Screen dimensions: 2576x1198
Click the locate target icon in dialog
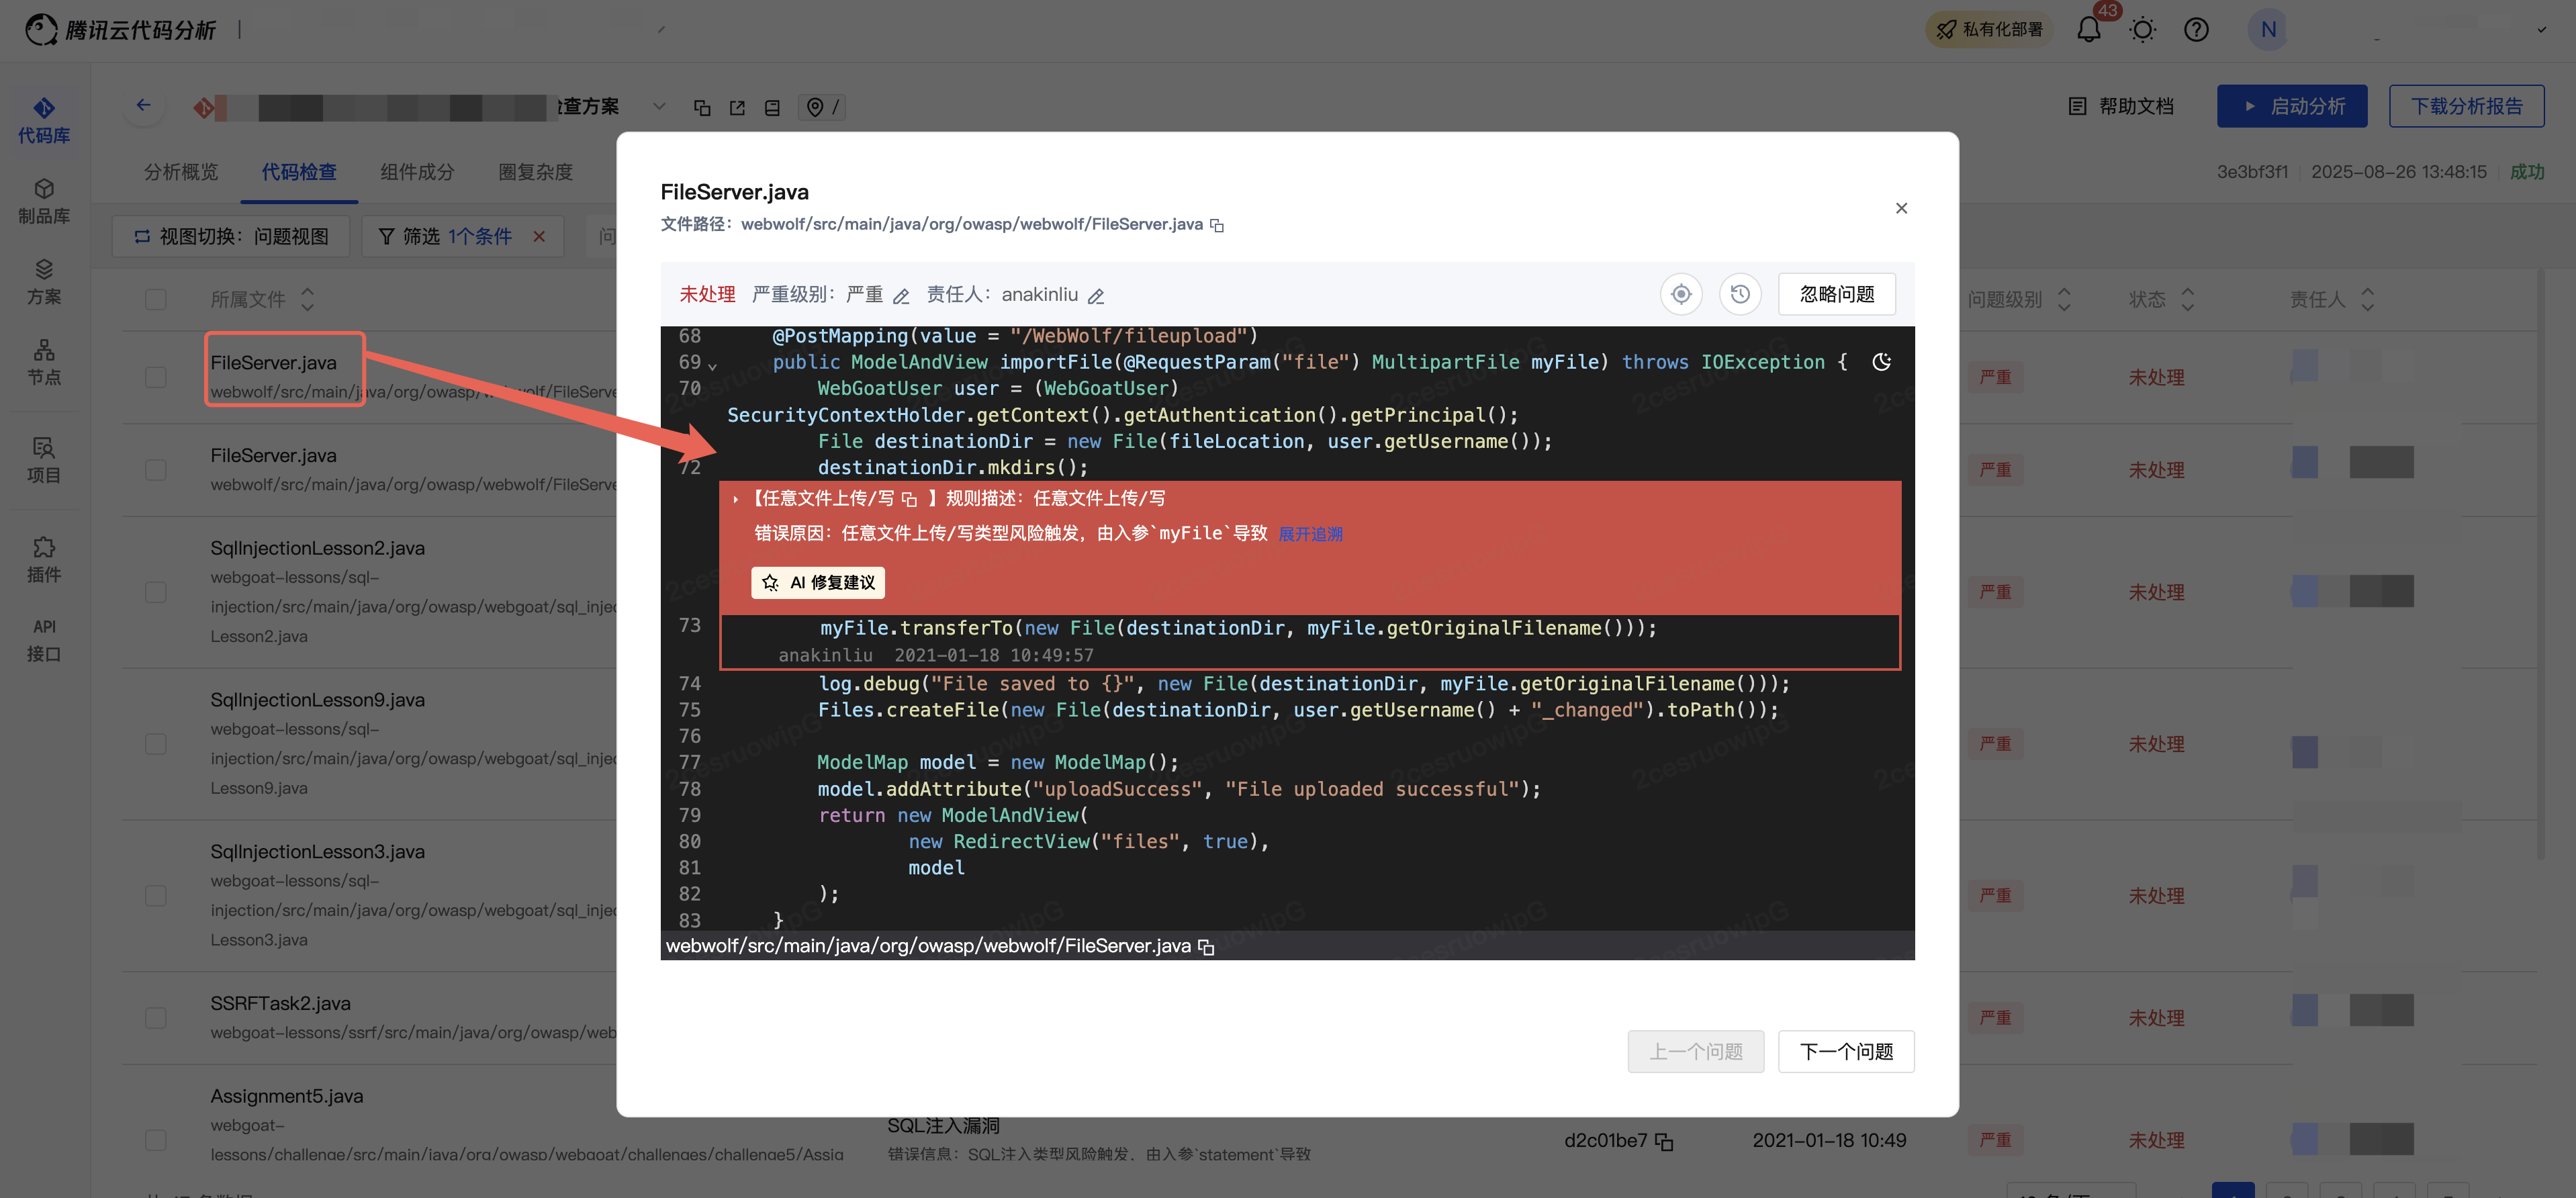(x=1681, y=294)
